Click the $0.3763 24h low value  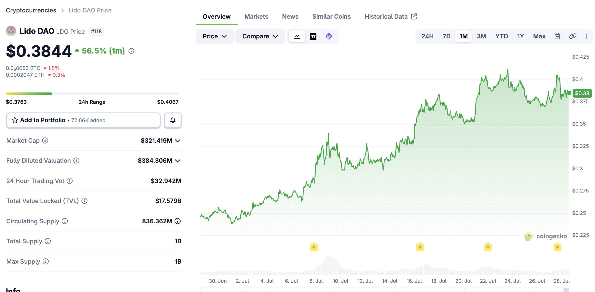click(16, 102)
